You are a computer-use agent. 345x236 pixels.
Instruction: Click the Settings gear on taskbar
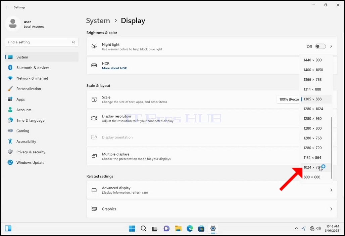click(x=213, y=229)
